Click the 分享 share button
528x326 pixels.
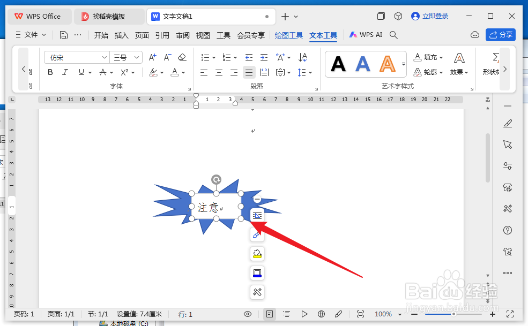[x=500, y=35]
